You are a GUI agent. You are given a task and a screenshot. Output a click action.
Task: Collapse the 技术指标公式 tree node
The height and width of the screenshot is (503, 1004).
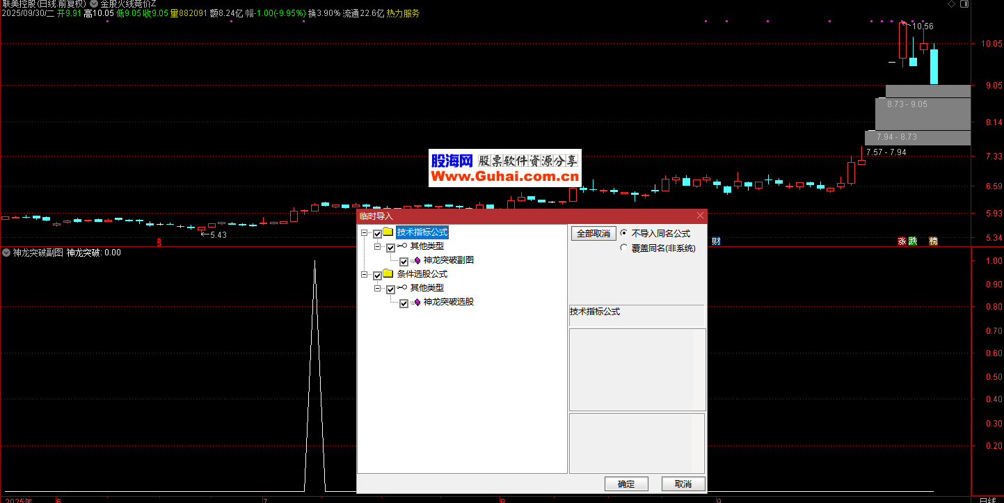pyautogui.click(x=364, y=233)
